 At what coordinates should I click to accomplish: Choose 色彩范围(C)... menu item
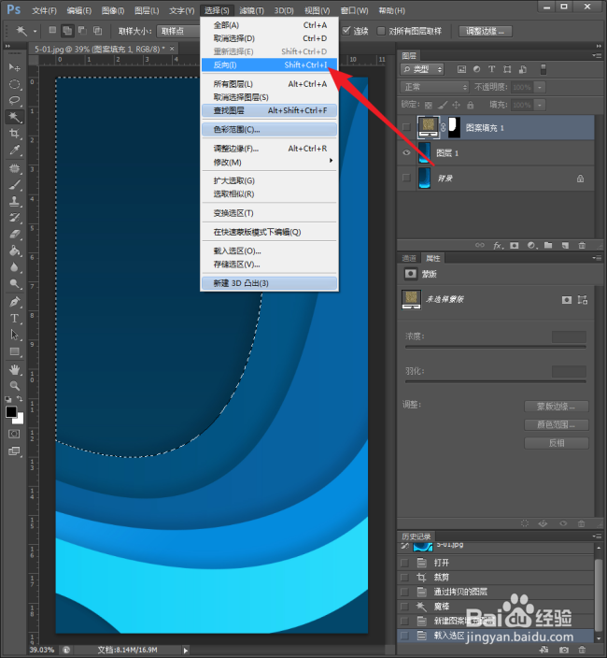click(x=270, y=129)
